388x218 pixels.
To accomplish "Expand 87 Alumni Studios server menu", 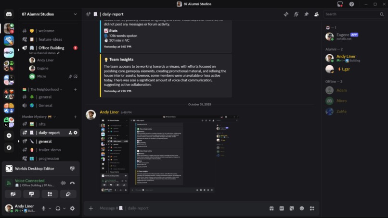I will click(75, 14).
